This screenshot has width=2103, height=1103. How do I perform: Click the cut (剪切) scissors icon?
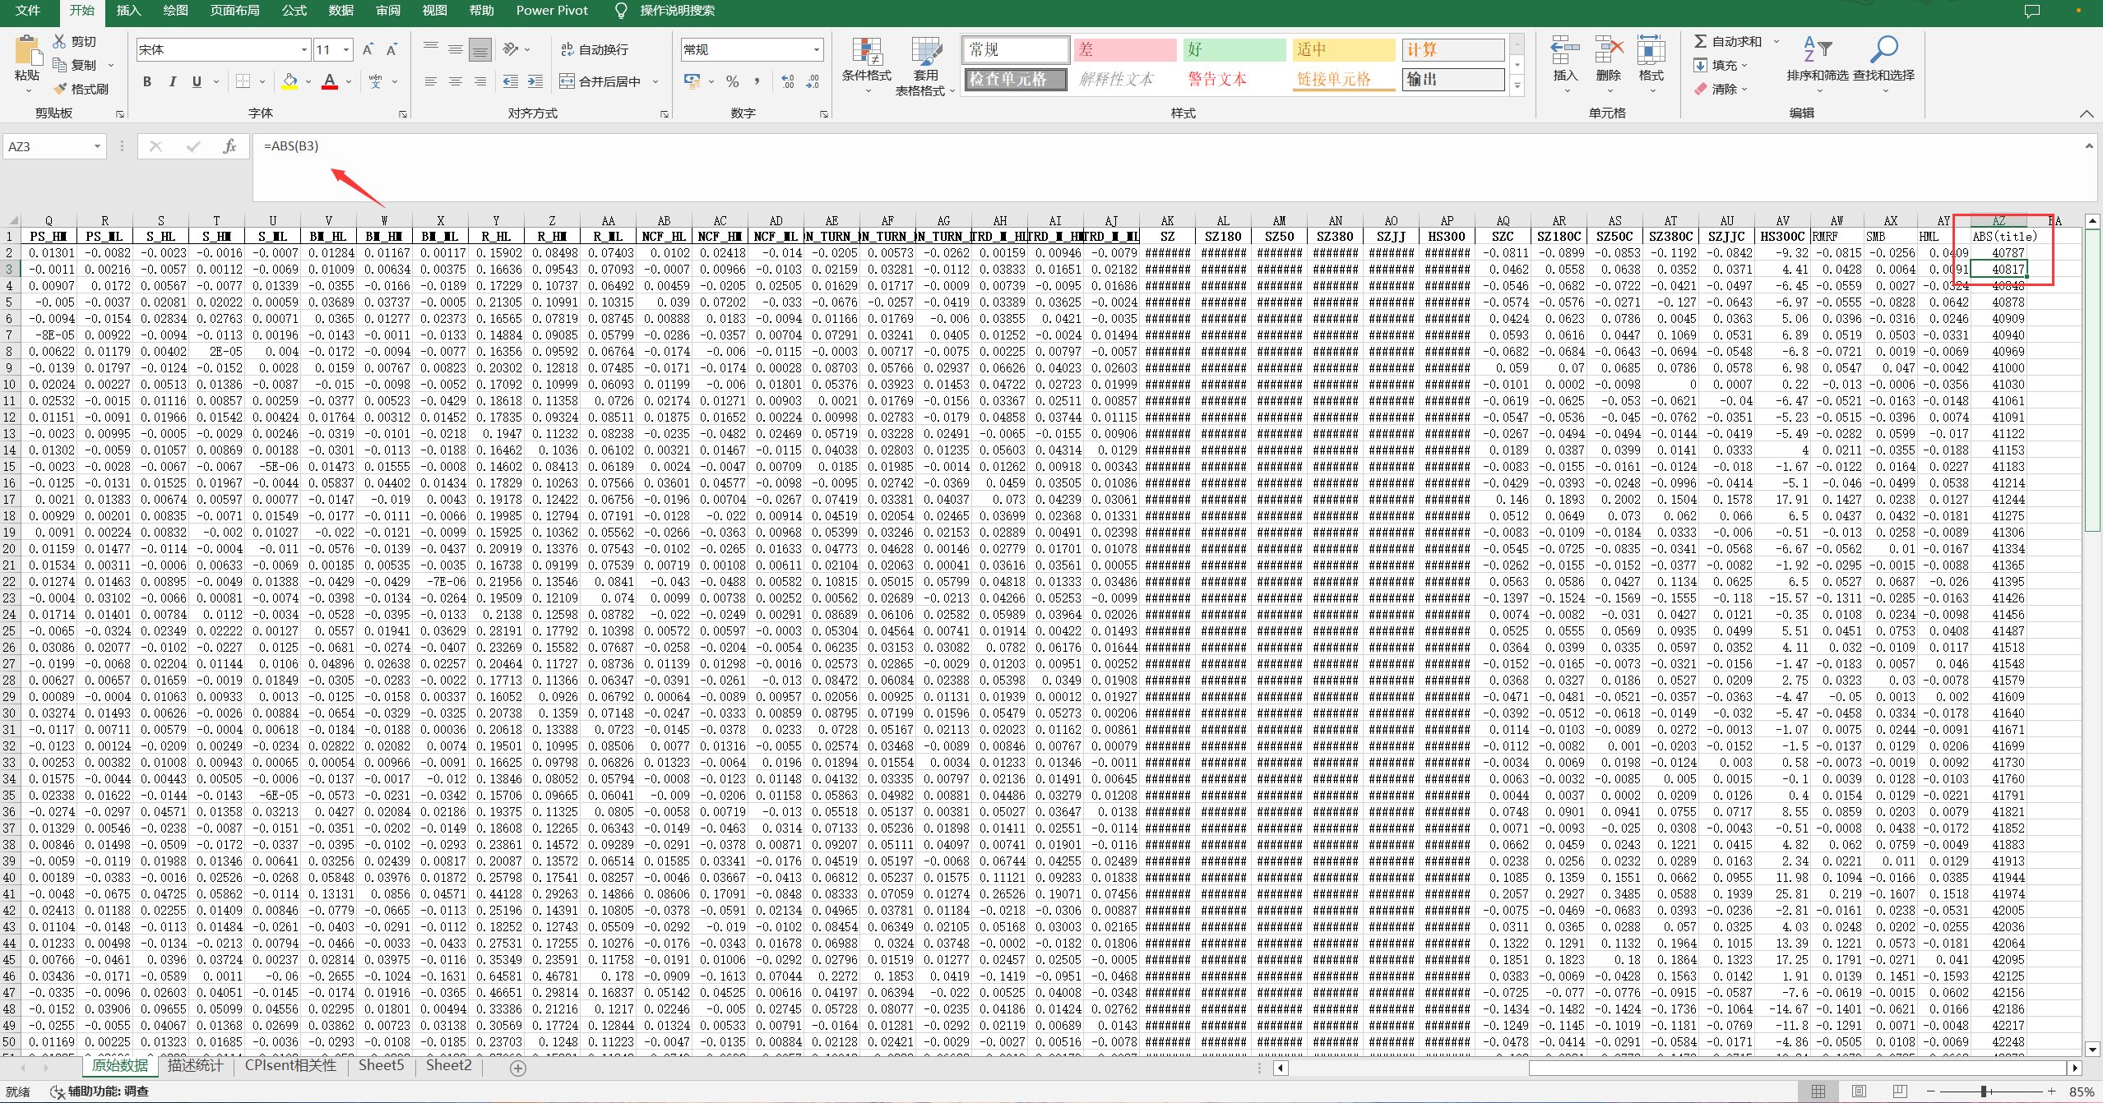[59, 41]
